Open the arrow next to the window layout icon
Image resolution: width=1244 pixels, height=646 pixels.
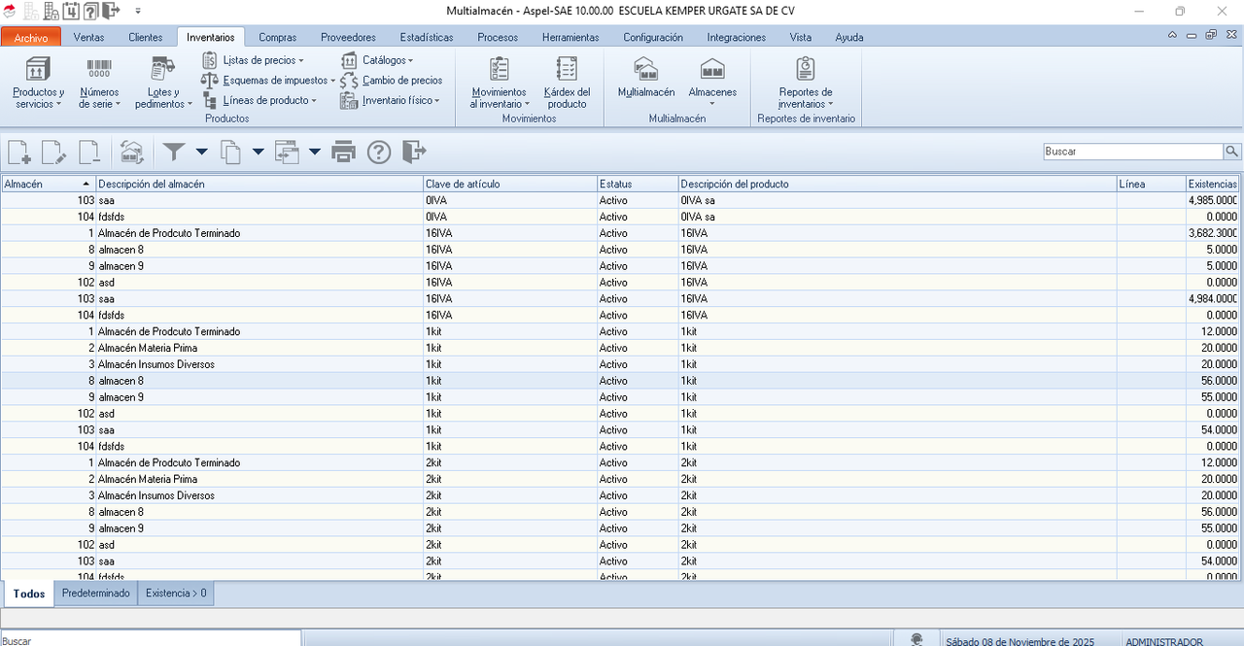tap(314, 152)
